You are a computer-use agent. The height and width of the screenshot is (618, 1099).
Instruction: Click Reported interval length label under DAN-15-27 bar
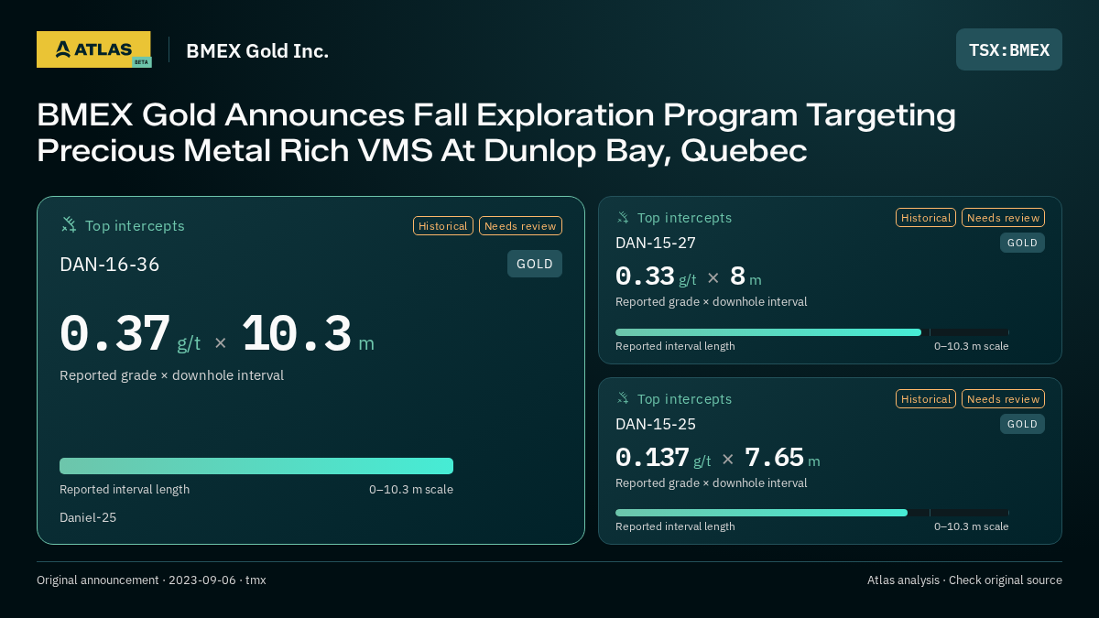tap(675, 346)
